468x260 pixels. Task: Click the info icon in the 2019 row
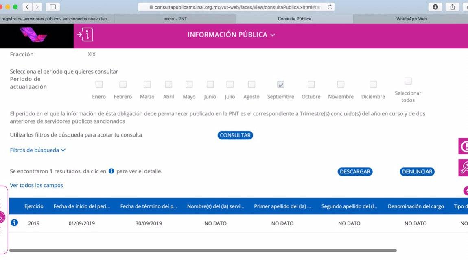(14, 223)
